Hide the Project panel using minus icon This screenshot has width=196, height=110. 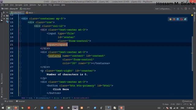tap(7, 13)
